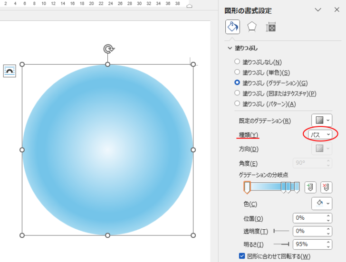The height and width of the screenshot is (262, 346).
Task: Open the 種類 dropdown showing パス
Action: point(320,134)
